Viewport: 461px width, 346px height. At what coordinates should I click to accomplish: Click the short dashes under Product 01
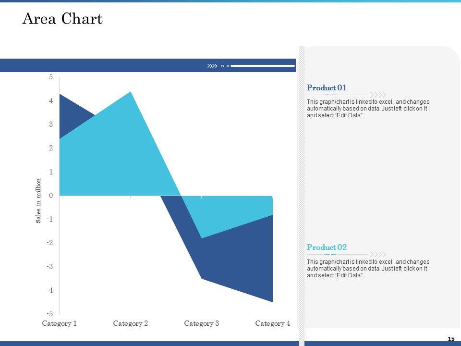(x=330, y=95)
